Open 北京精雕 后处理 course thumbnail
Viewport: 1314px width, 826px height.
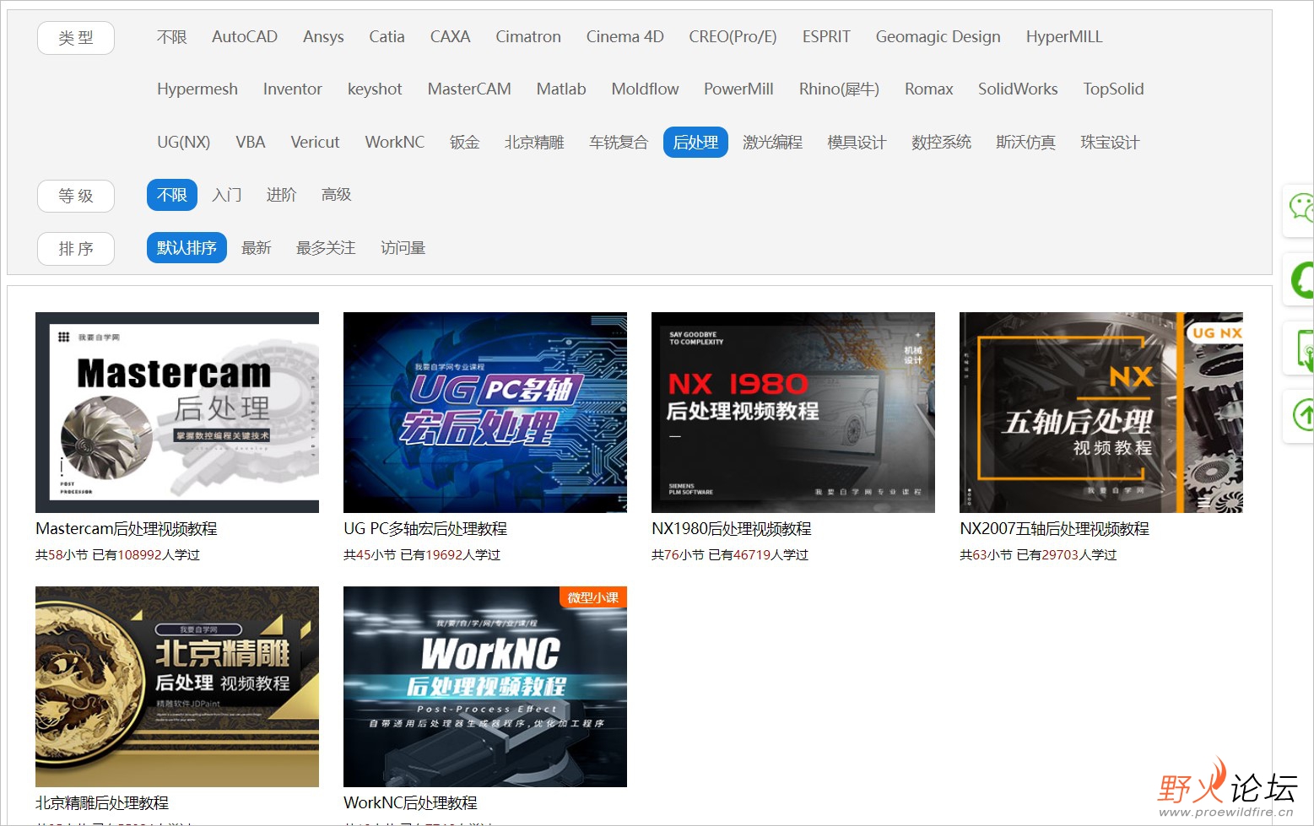[x=177, y=687]
